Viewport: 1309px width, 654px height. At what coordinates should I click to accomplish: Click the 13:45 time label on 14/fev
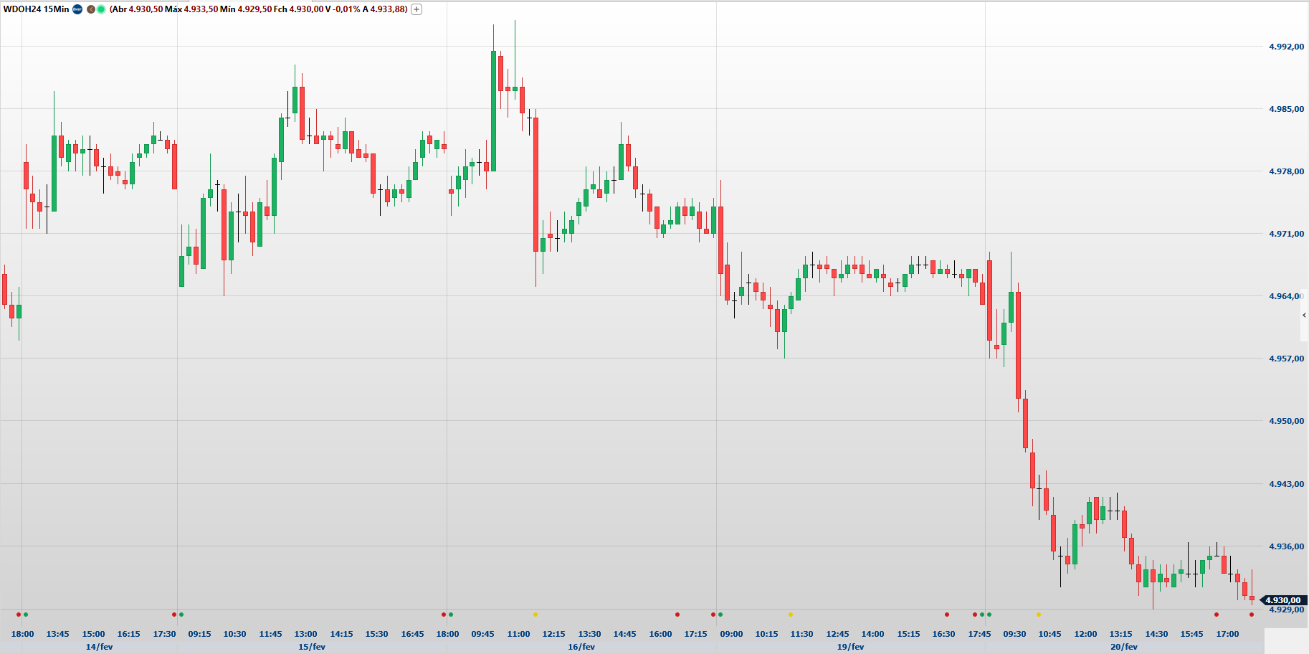[58, 634]
